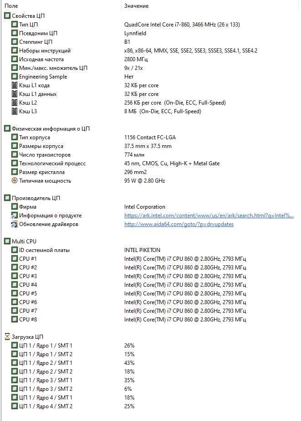This screenshot has height=421, width=301.
Task: Select the CPU #3 row
Action: (150, 276)
